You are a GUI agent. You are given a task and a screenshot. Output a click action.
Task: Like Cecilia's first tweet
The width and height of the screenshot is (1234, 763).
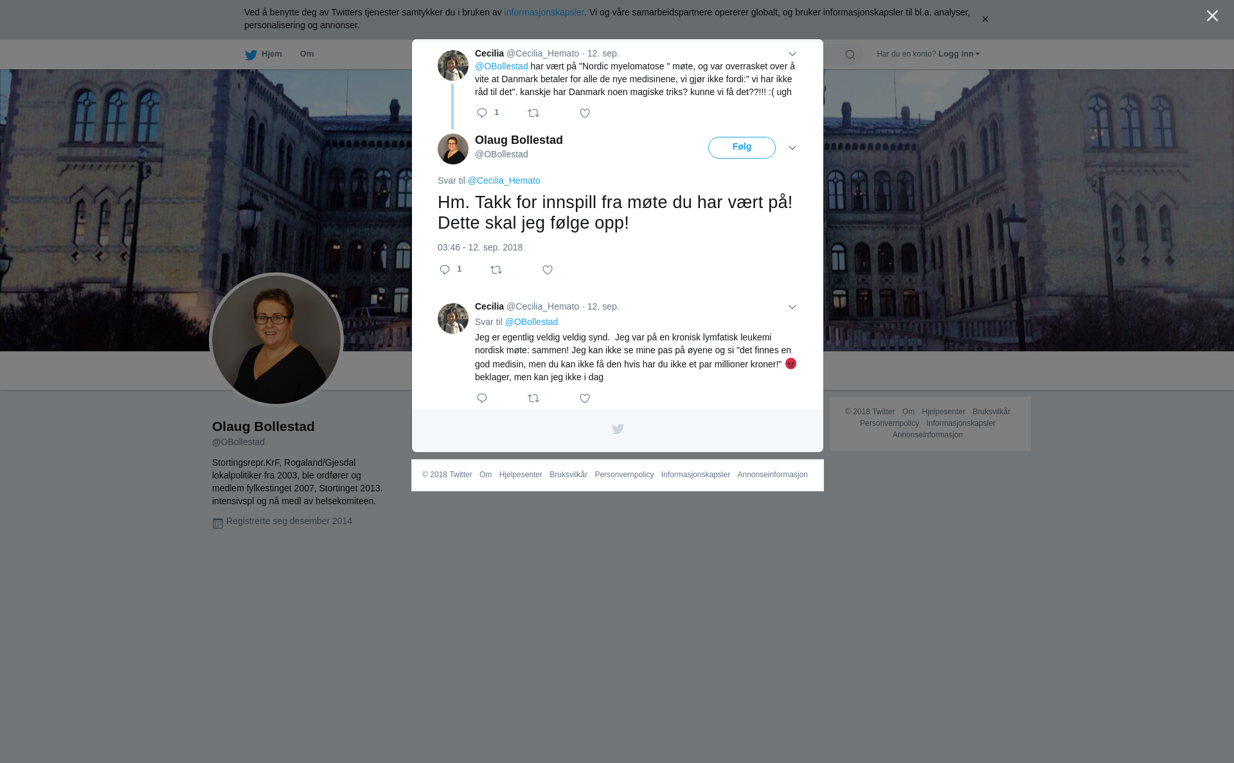(x=585, y=113)
